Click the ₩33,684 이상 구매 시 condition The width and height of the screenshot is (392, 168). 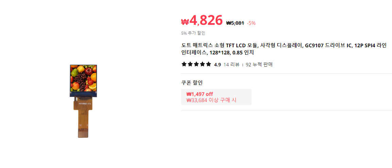coord(211,100)
